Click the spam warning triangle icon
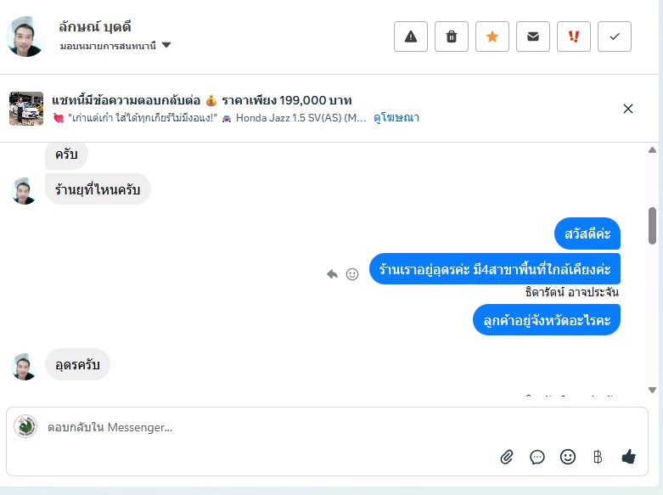663x495 pixels. click(411, 37)
